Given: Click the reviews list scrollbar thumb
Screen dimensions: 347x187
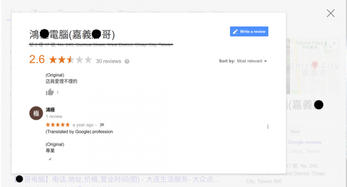Looking at the screenshot, I should coord(268,127).
